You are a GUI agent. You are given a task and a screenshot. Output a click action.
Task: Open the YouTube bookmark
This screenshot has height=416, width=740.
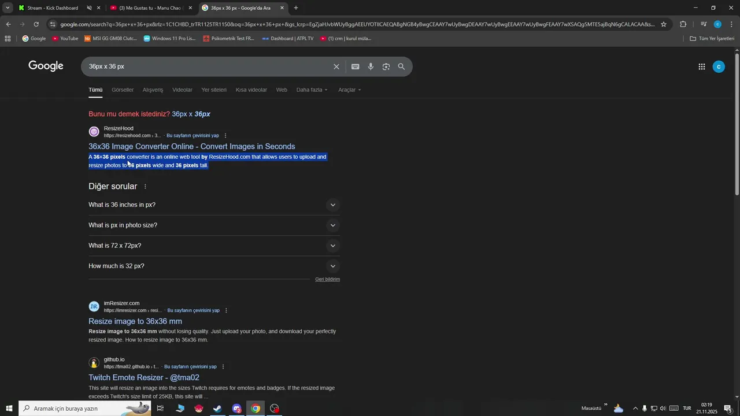click(x=65, y=39)
